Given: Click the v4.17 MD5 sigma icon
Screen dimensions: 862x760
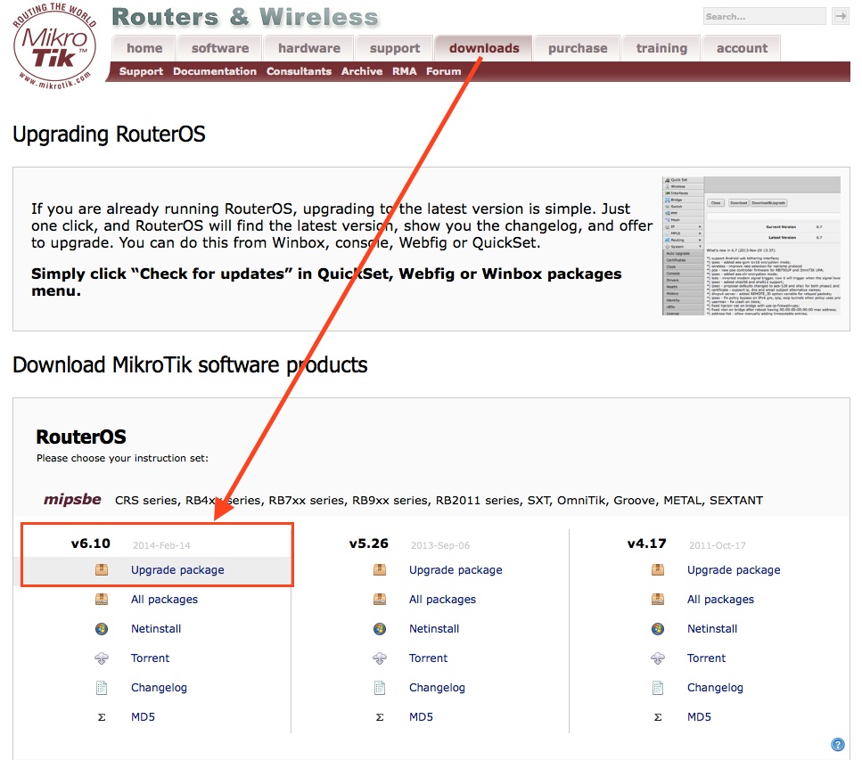Looking at the screenshot, I should [658, 716].
